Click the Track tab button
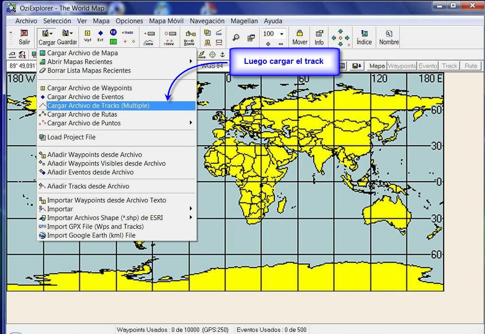 coord(449,66)
